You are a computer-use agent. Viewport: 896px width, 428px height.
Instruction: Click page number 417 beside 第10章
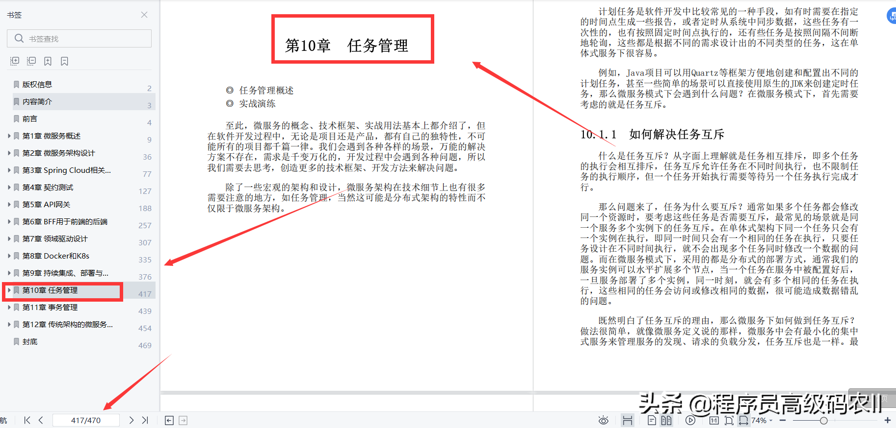tap(145, 294)
